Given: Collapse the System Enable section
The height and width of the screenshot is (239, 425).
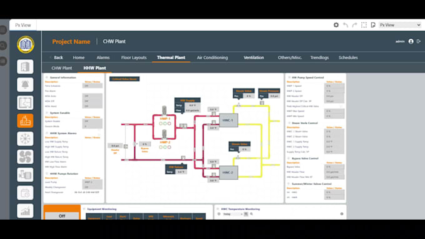Looking at the screenshot, I should click(x=47, y=113).
